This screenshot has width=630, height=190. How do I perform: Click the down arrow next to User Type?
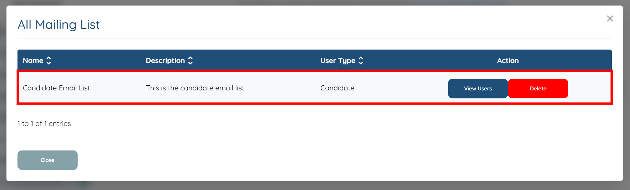click(361, 63)
